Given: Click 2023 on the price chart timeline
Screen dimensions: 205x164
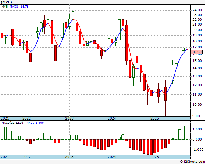Looking at the screenshot, I should pyautogui.click(x=69, y=118).
